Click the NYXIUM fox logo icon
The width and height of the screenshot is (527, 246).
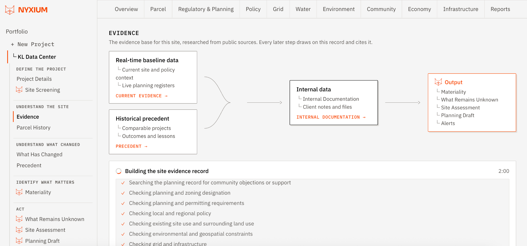coord(10,10)
